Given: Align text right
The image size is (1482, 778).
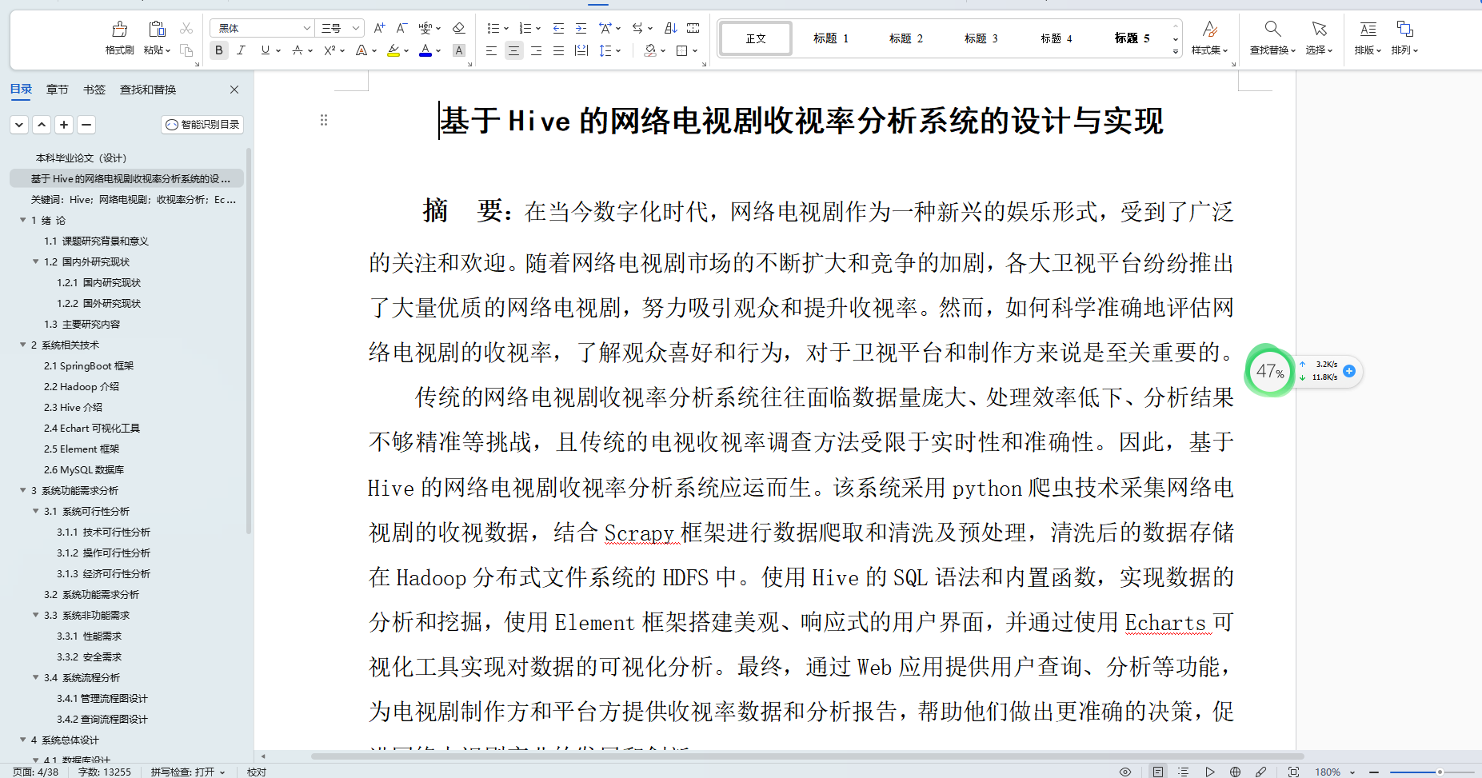Looking at the screenshot, I should [536, 50].
